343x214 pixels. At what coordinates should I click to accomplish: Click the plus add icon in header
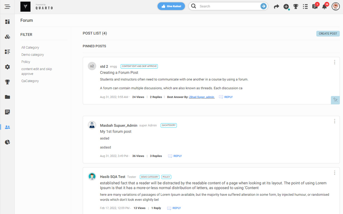click(x=286, y=7)
